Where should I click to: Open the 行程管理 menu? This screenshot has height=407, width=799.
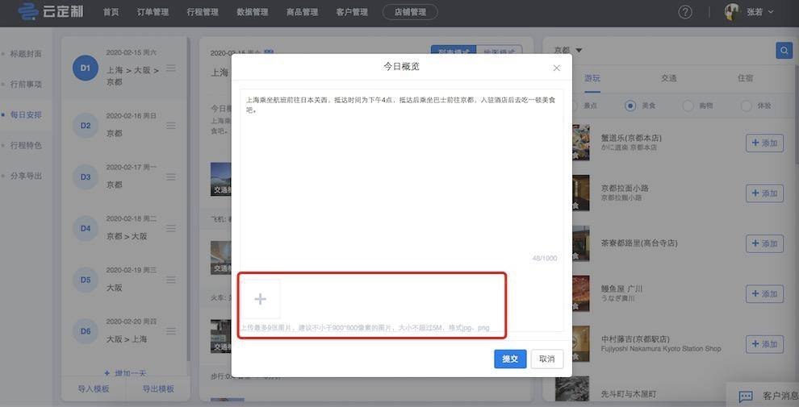(203, 12)
